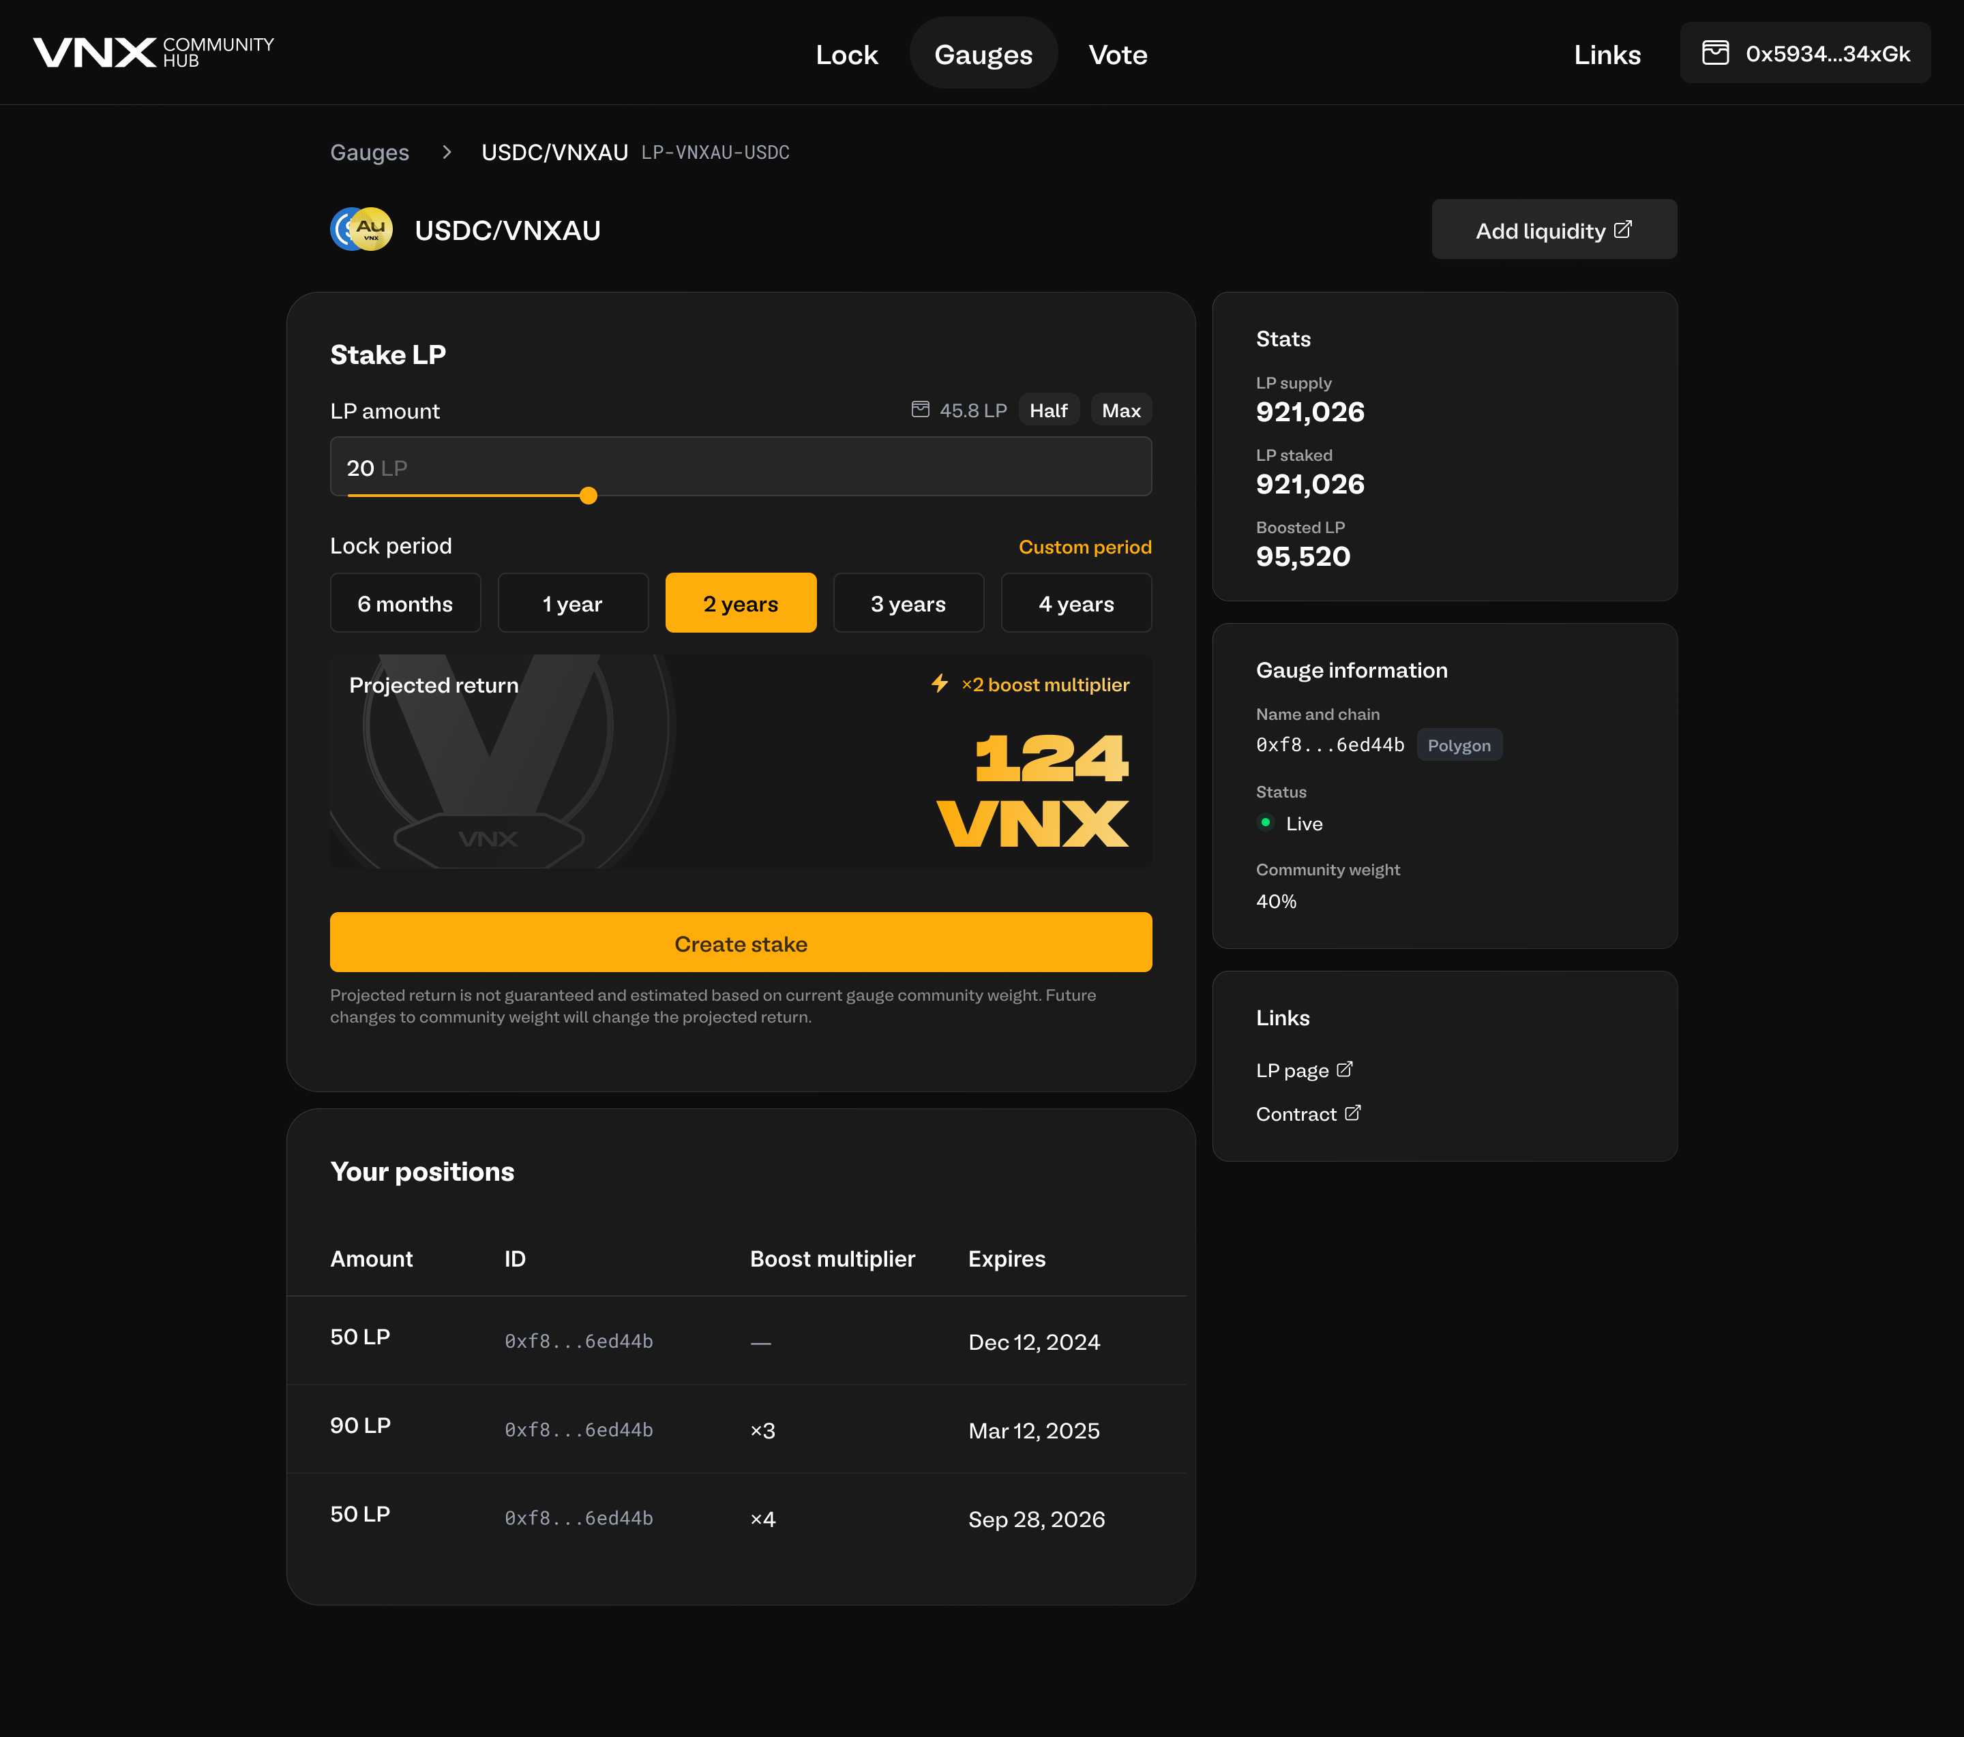Go to the Vote tab
1964x1737 pixels.
point(1116,55)
